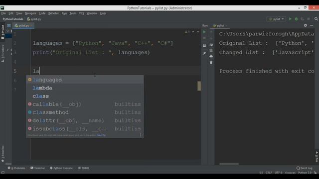The image size is (319, 179).
Task: Restore layout icon in Run panel
Action: (x=204, y=46)
